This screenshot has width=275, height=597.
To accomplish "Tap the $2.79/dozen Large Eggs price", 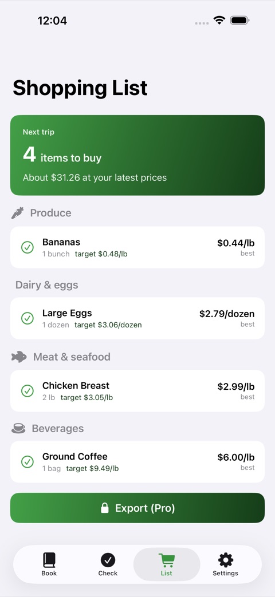I will (227, 314).
